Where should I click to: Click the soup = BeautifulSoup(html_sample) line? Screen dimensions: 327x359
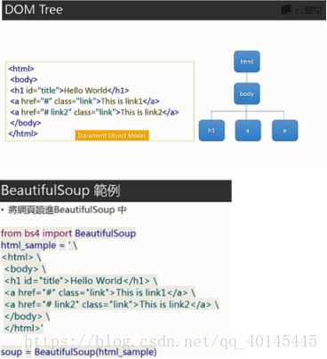click(79, 352)
